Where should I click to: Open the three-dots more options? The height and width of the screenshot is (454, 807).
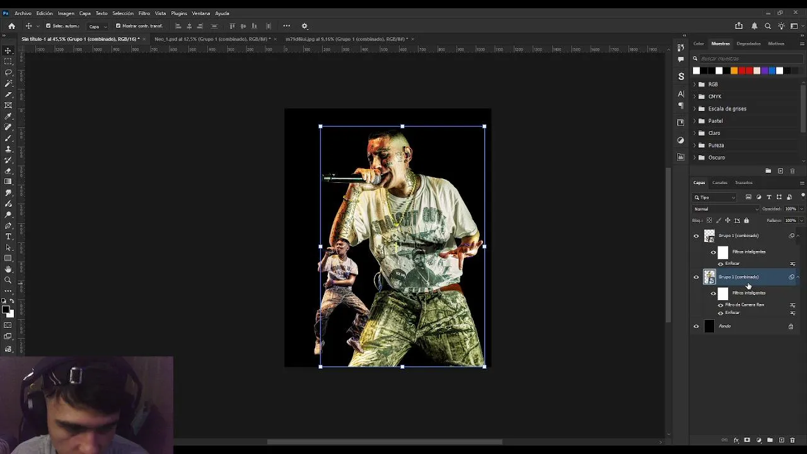click(287, 26)
